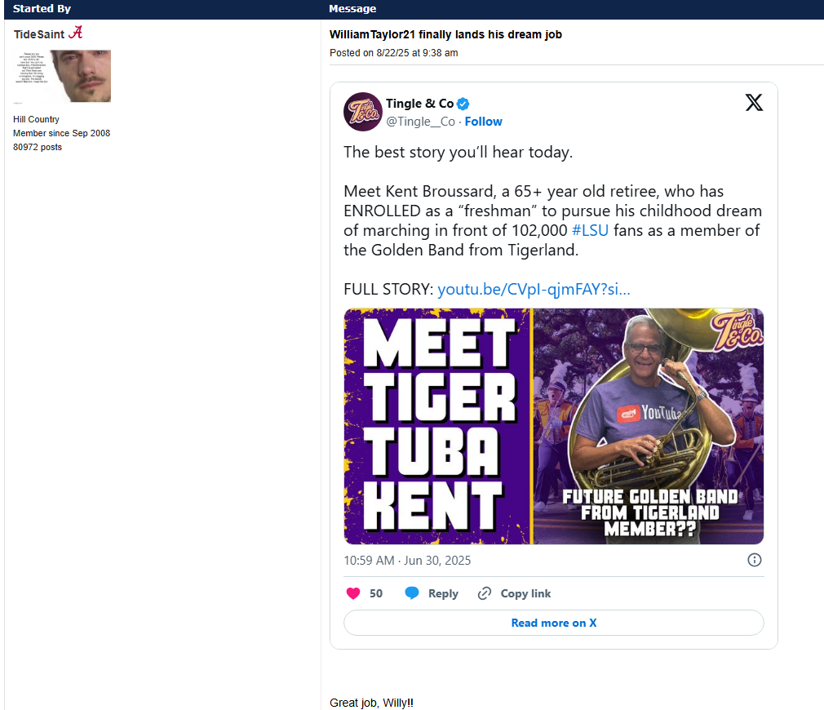
Task: Click the Reply text label
Action: 443,593
